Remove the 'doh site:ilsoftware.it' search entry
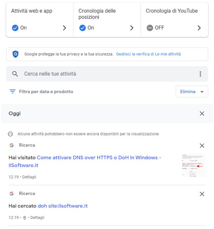The image size is (214, 229). click(202, 194)
